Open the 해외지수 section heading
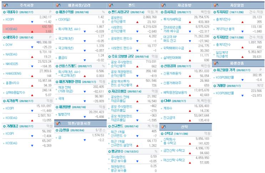This screenshot has height=173, width=265. 12,37
